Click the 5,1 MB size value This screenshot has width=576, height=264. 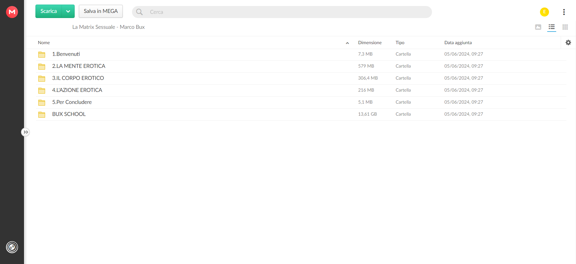tap(365, 102)
